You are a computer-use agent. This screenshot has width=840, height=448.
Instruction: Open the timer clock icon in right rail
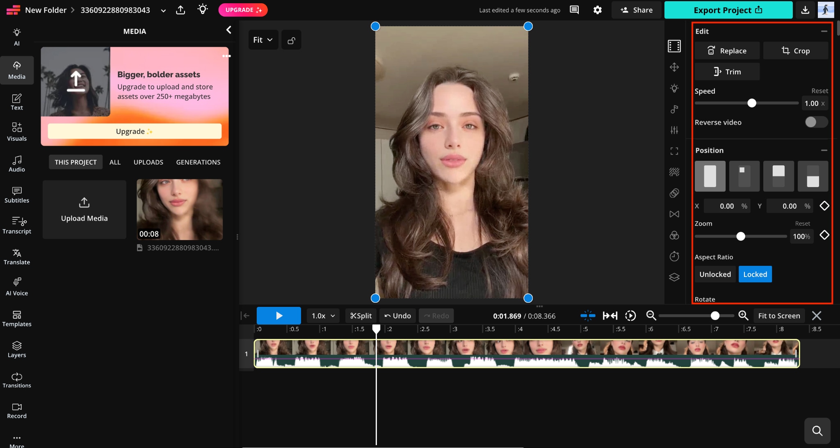click(x=674, y=256)
